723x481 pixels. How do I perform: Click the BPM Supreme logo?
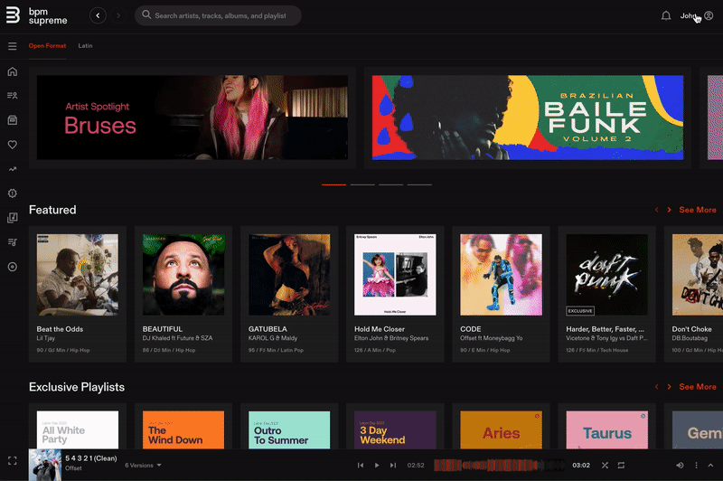point(36,15)
